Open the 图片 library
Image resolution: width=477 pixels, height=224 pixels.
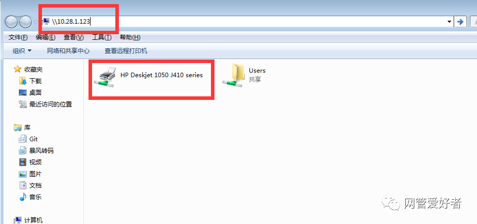(35, 174)
